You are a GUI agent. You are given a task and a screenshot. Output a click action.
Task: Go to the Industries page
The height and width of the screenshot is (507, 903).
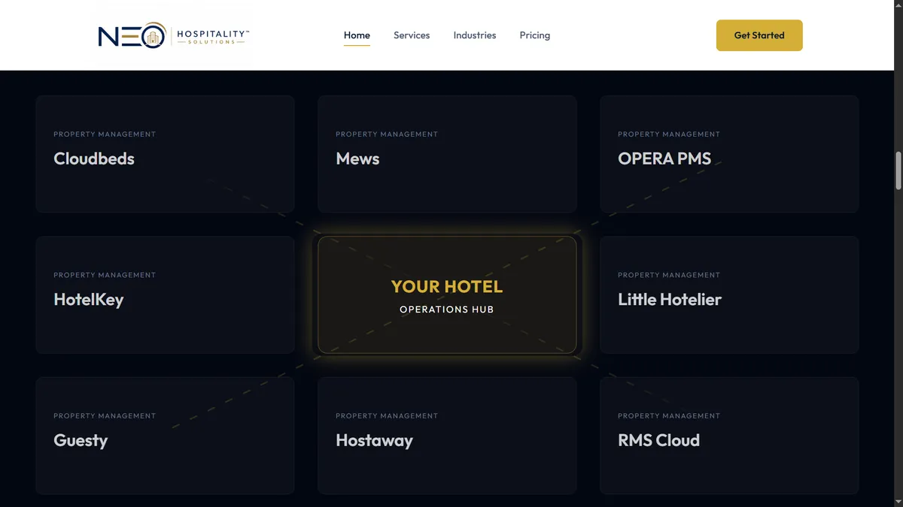[x=475, y=35]
